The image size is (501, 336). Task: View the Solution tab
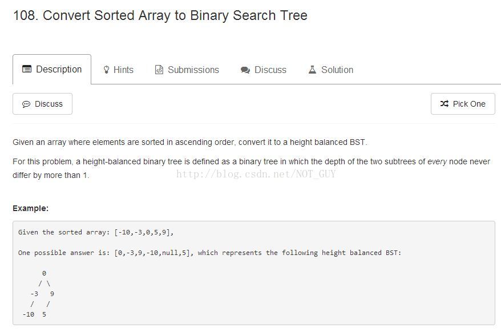(x=331, y=70)
